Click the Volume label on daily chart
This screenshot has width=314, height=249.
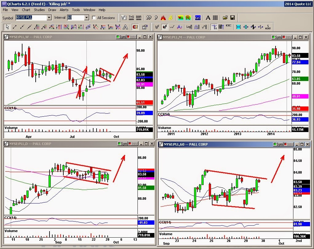coord(11,231)
